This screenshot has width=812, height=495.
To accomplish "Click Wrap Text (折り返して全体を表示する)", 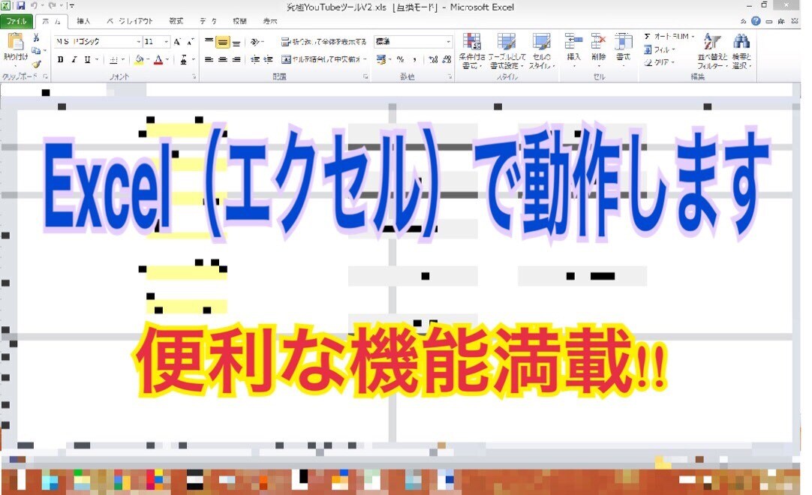I will (x=323, y=42).
